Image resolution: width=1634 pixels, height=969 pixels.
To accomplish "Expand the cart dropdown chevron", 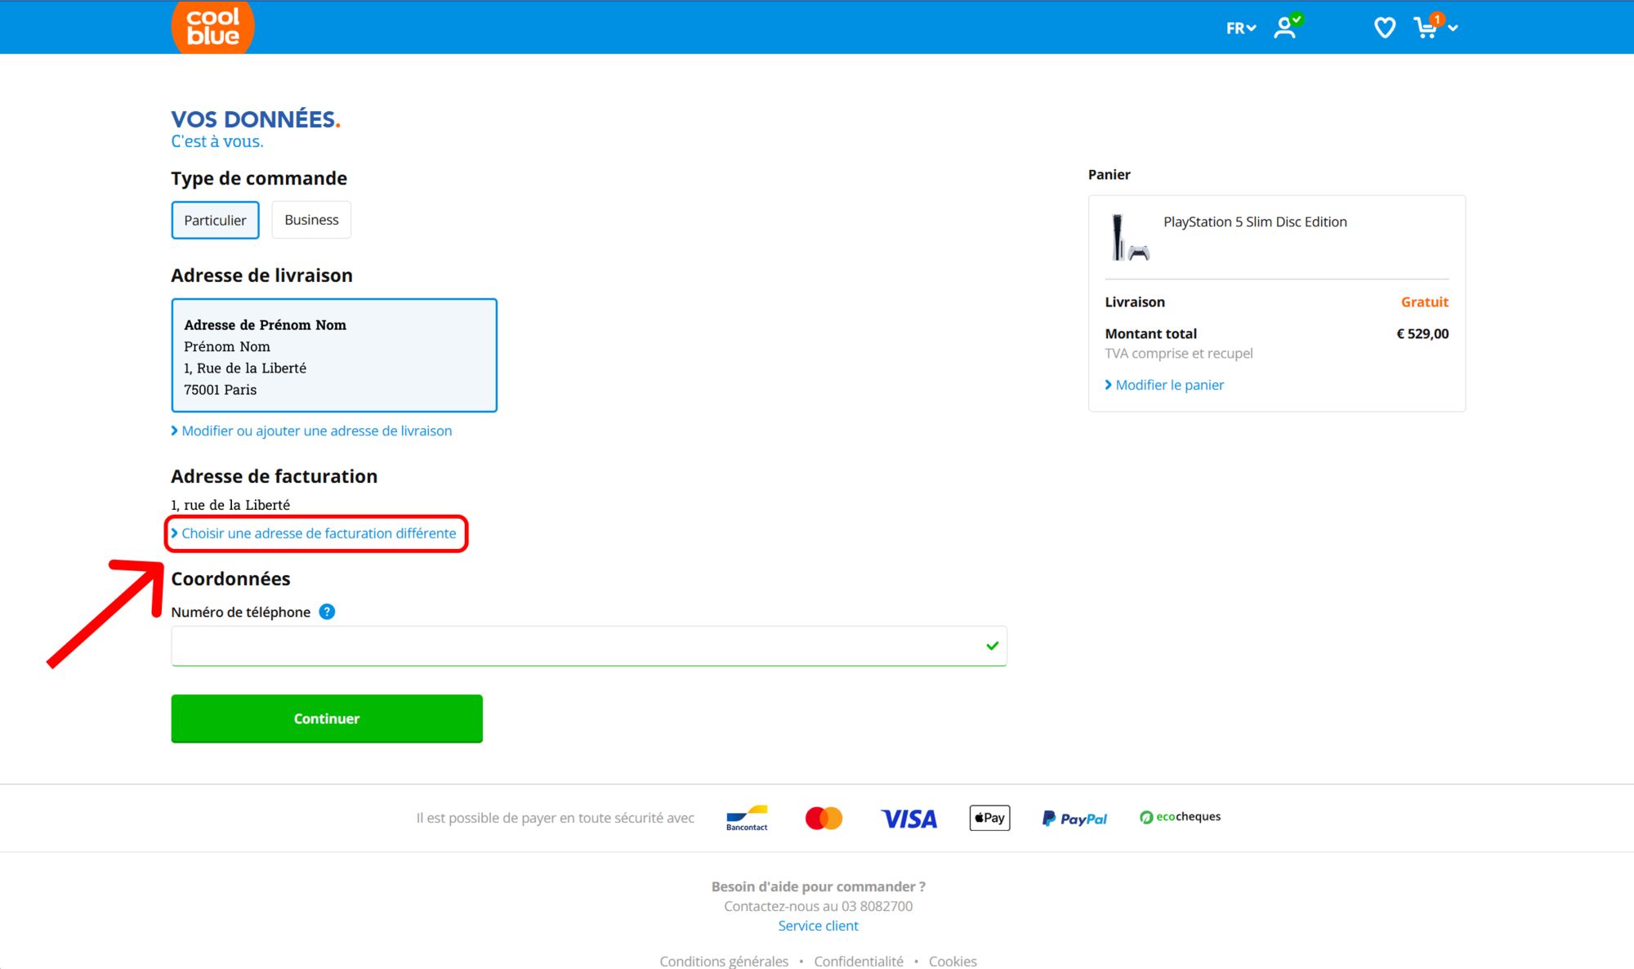I will click(x=1453, y=28).
